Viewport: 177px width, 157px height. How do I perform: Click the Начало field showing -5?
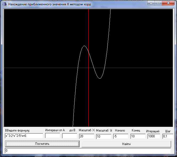[121, 136]
